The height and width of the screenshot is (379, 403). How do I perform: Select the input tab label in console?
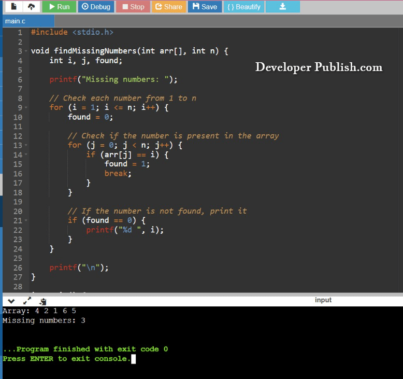[323, 300]
